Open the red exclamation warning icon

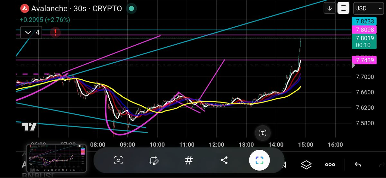(55, 32)
